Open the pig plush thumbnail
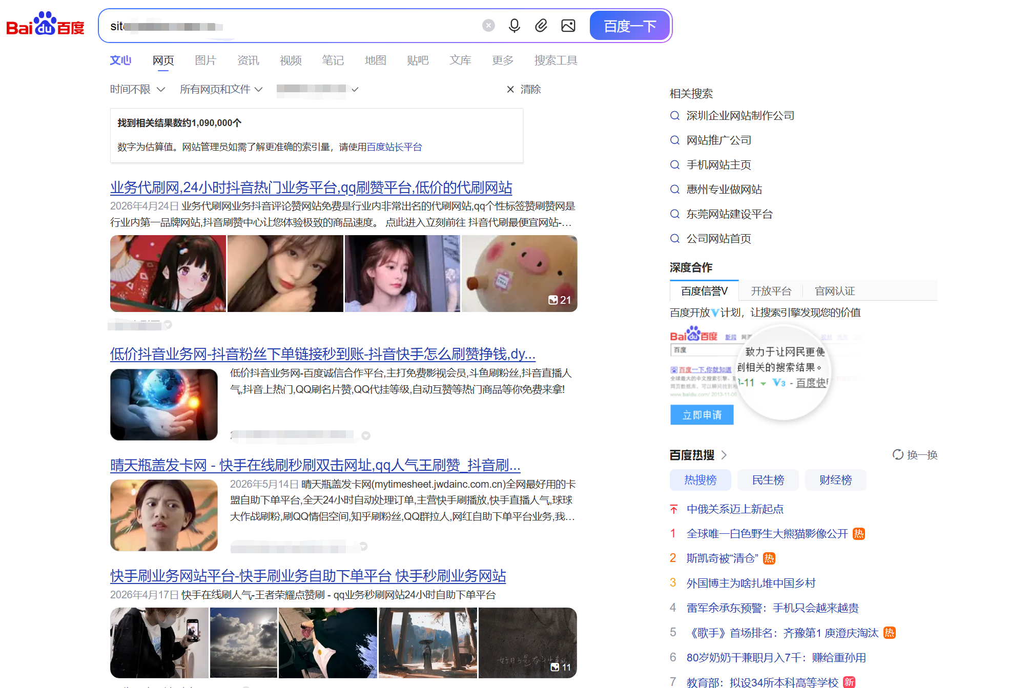Screen dimensions: 1029x688 pos(520,274)
